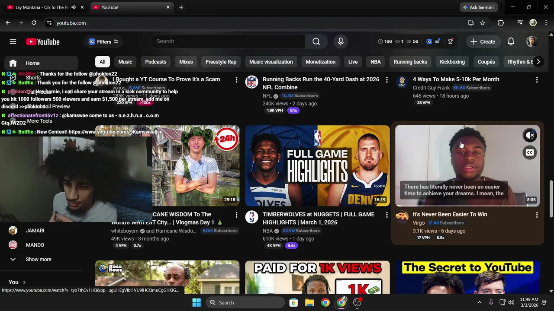The height and width of the screenshot is (311, 554).
Task: Click the Create button
Action: 483,41
